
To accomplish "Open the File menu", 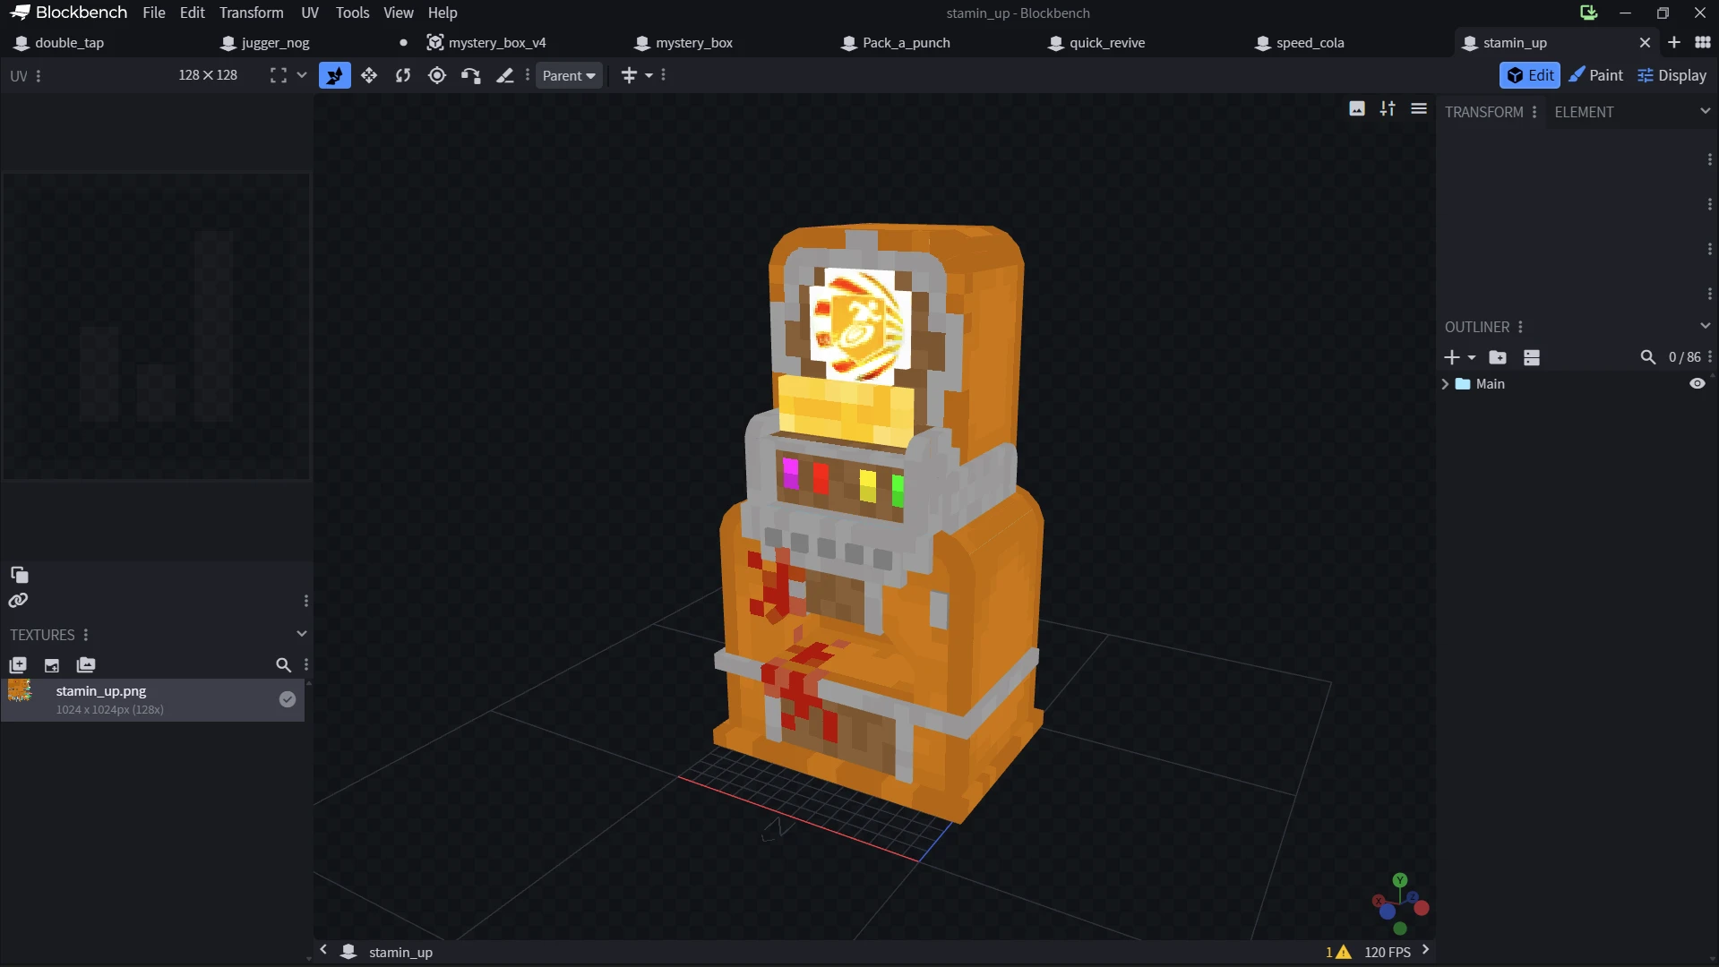I will (154, 13).
